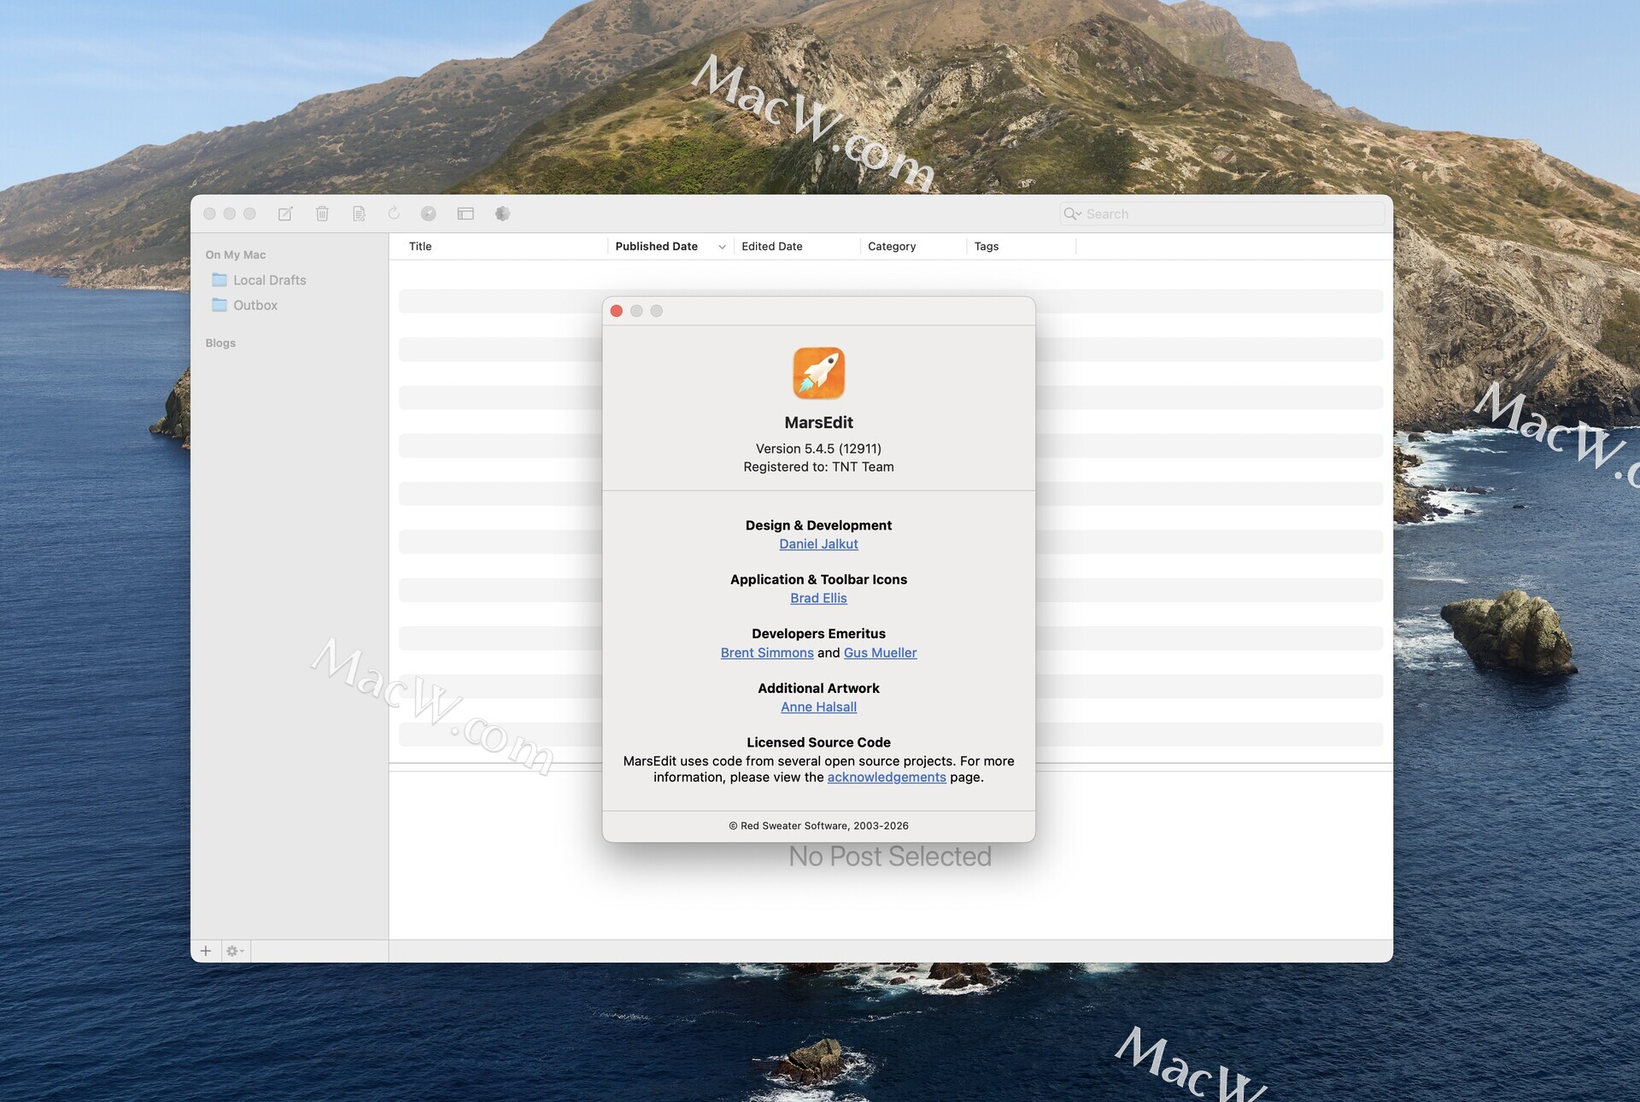Click the plus button below the sidebar
Screen dimensions: 1640x1102
pyautogui.click(x=206, y=951)
